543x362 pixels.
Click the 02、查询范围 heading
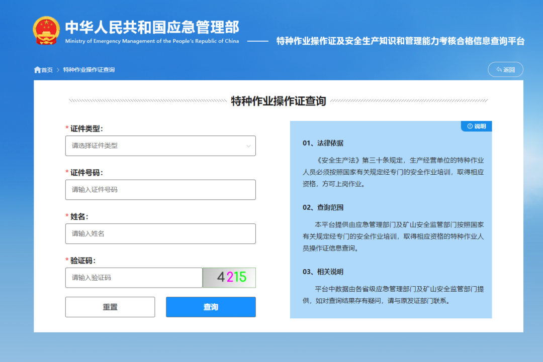(323, 207)
